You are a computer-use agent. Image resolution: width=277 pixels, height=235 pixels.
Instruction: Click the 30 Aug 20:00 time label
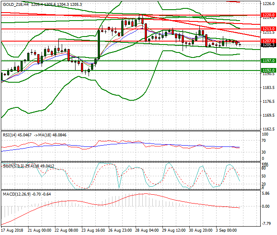coord(201,230)
